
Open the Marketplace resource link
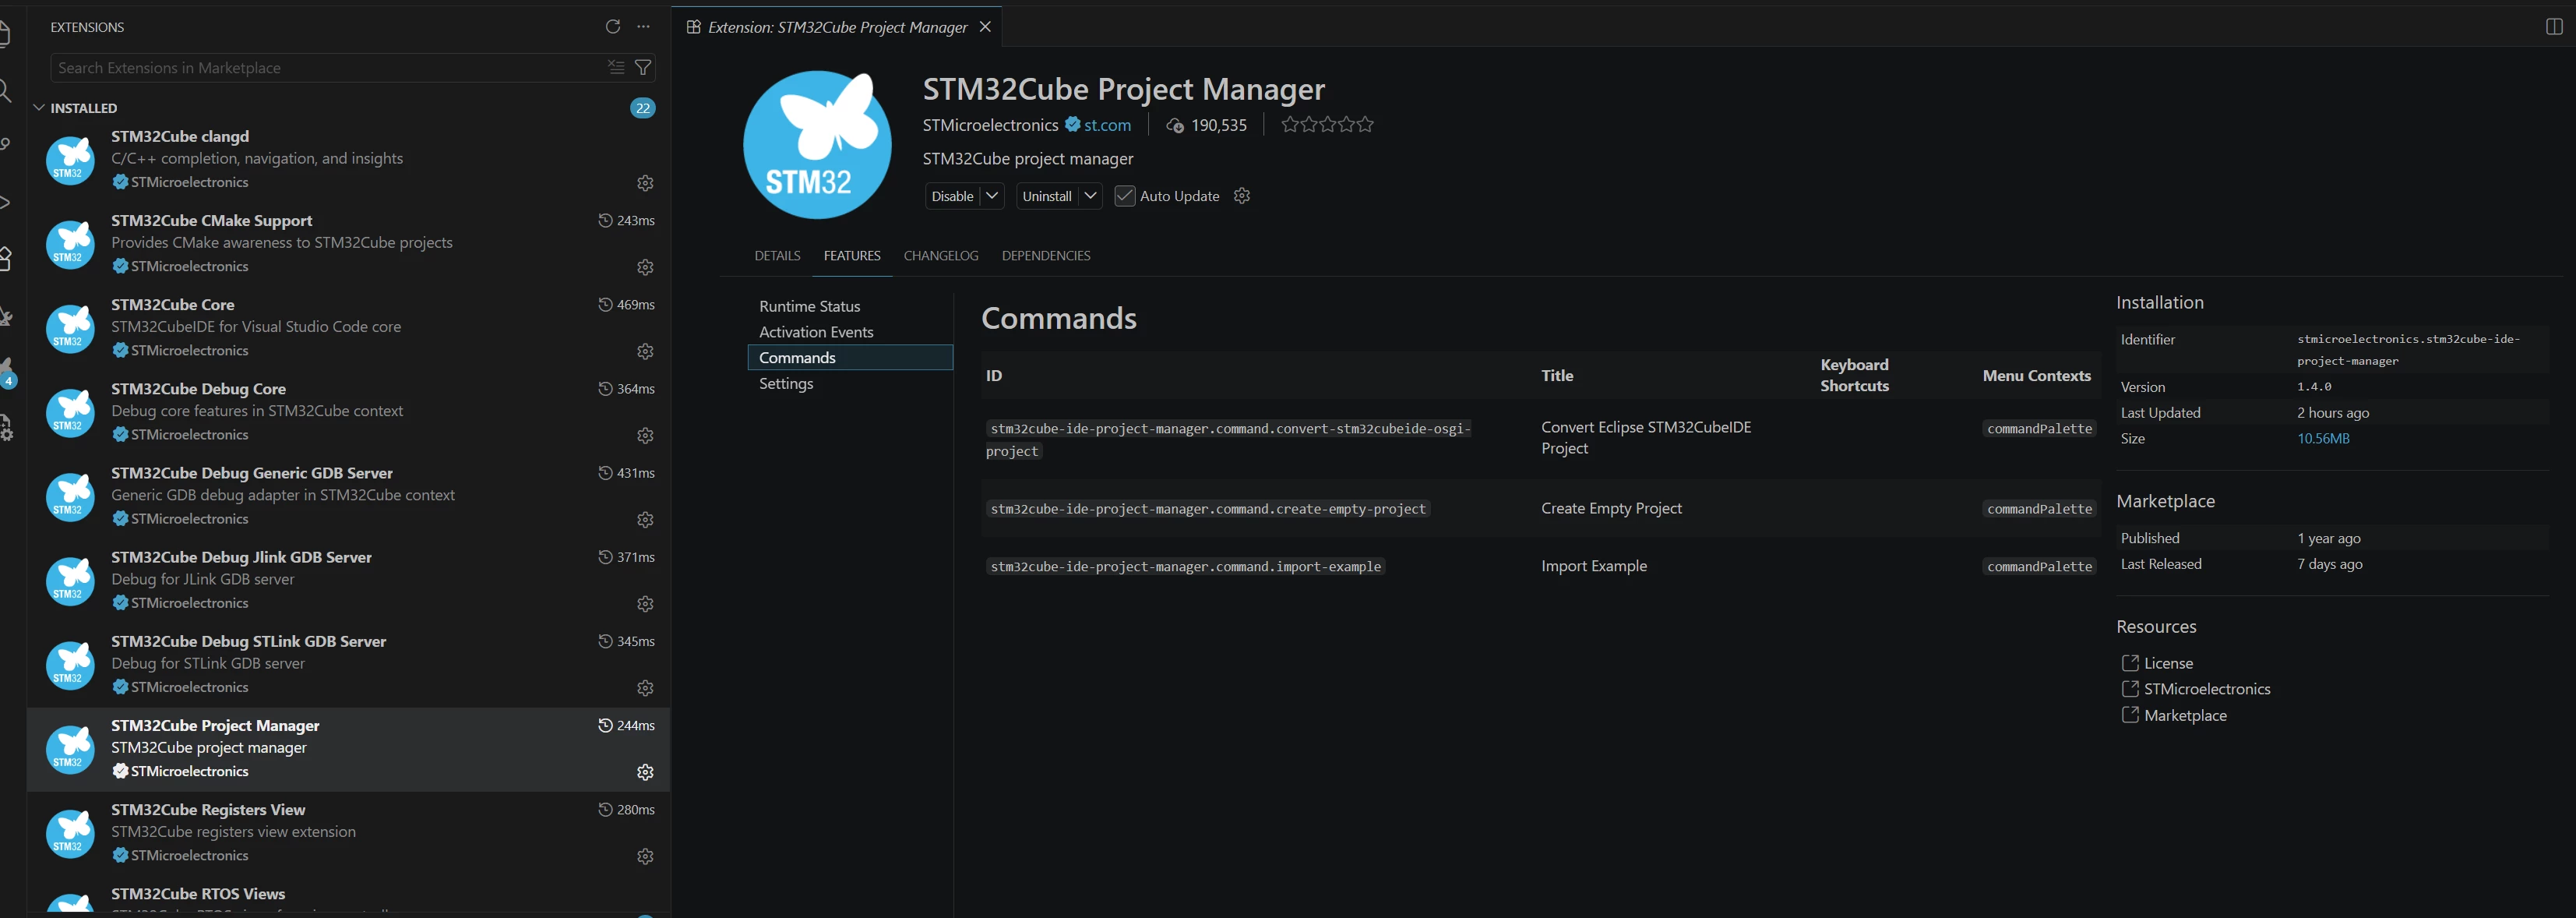[x=2185, y=715]
